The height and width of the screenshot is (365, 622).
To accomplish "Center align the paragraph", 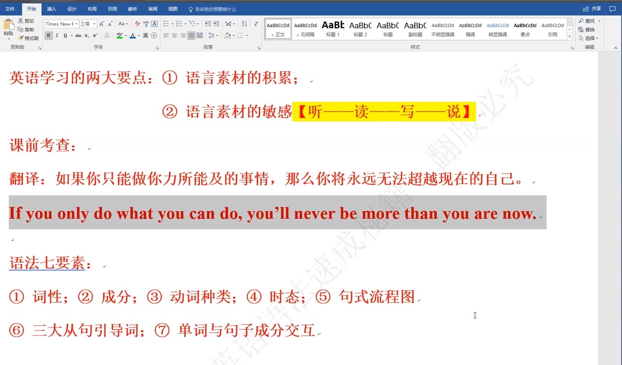I will click(174, 35).
